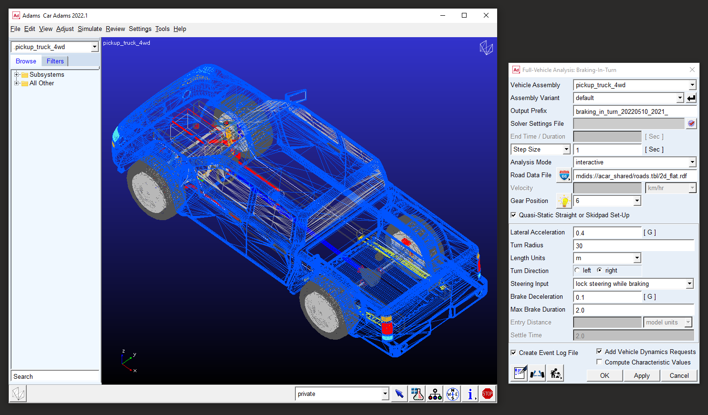Image resolution: width=708 pixels, height=415 pixels.
Task: Open the Length Units dropdown
Action: 637,258
